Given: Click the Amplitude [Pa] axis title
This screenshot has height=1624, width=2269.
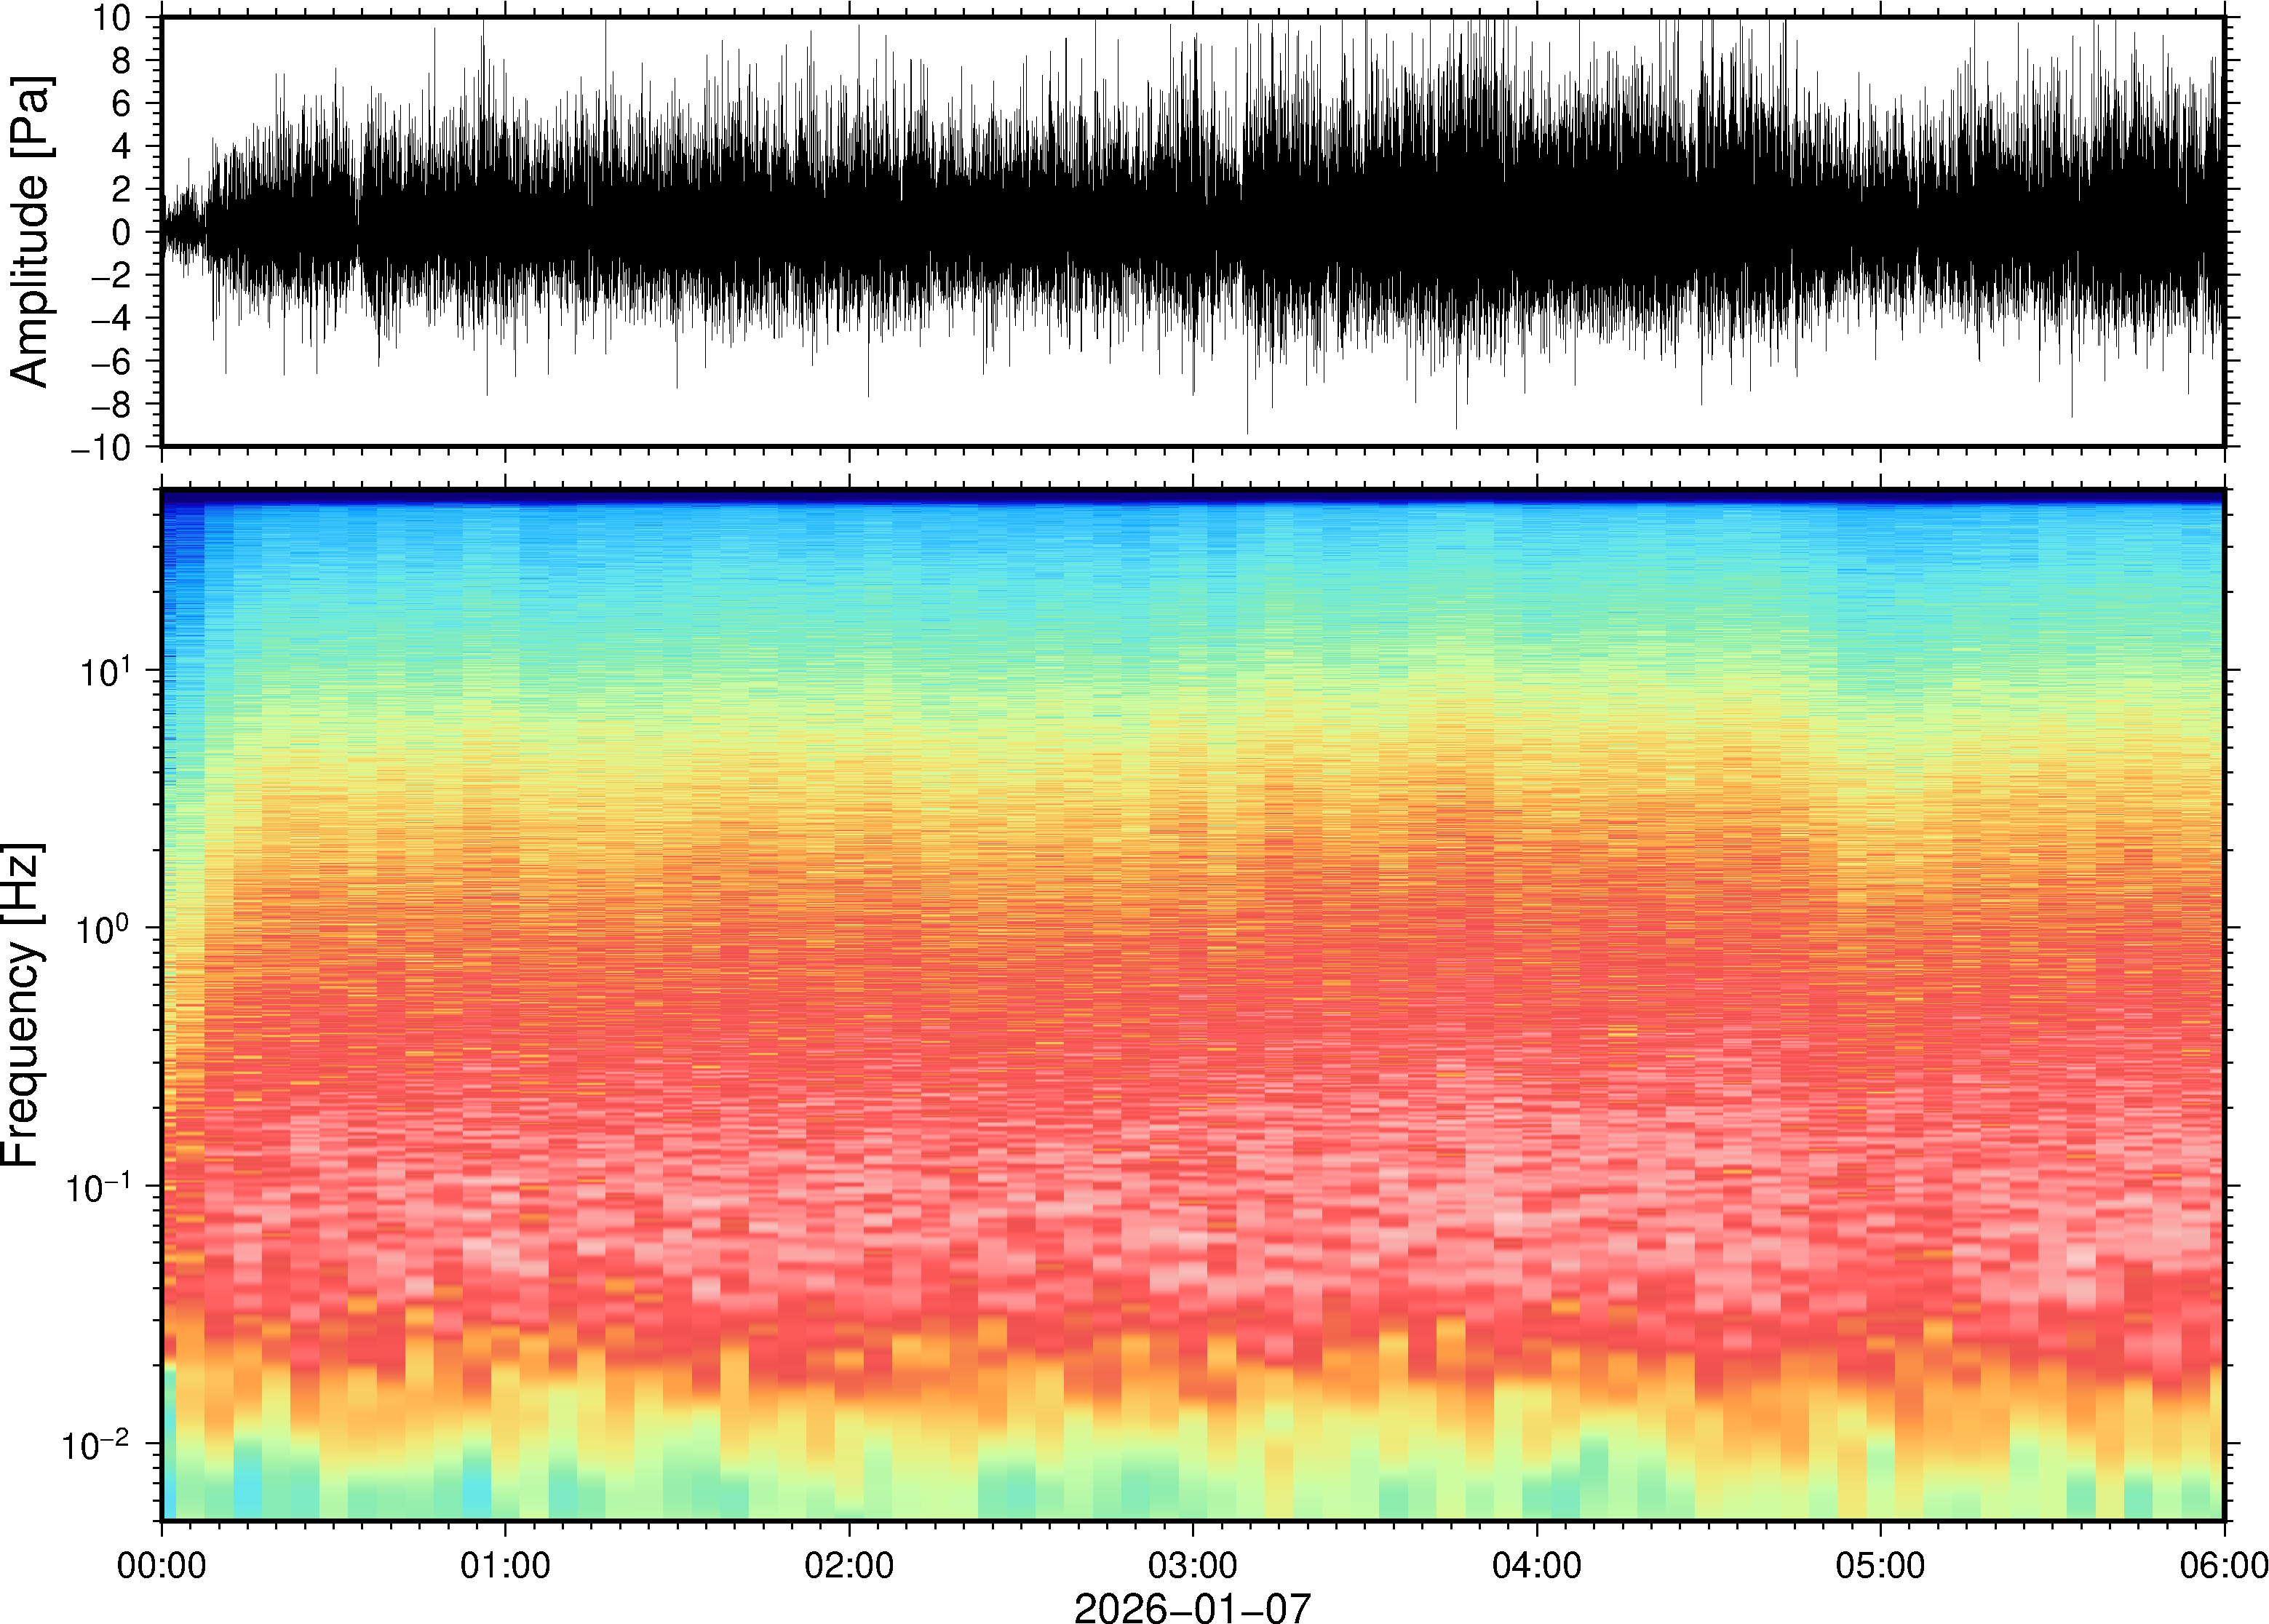Looking at the screenshot, I should pos(30,231).
